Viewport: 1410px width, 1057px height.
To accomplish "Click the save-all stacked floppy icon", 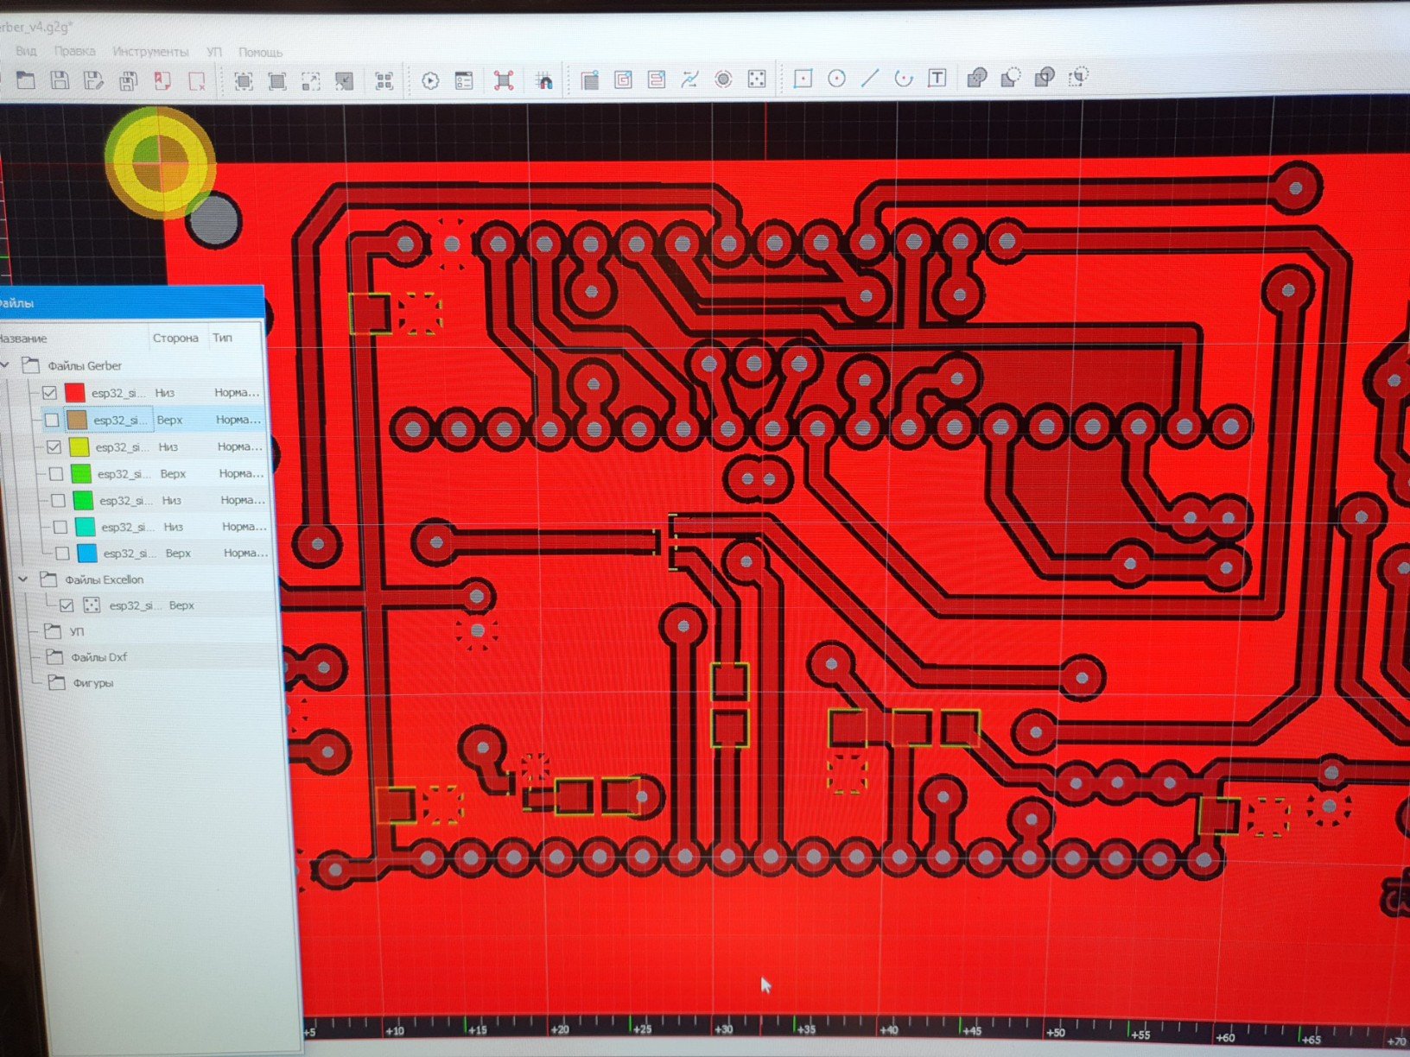I will pyautogui.click(x=128, y=81).
